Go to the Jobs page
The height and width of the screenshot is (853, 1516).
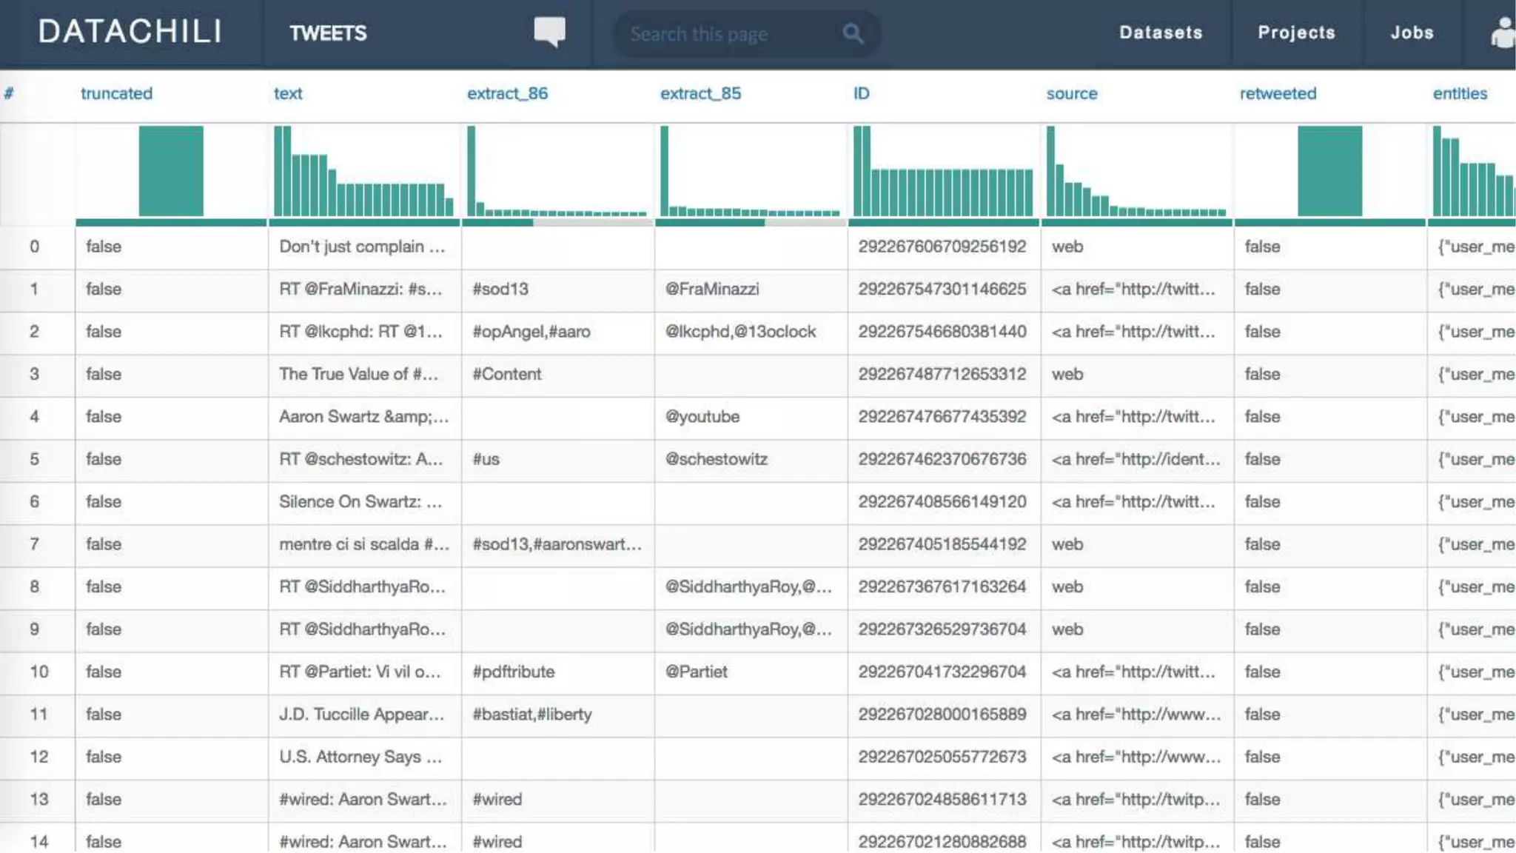(x=1412, y=33)
